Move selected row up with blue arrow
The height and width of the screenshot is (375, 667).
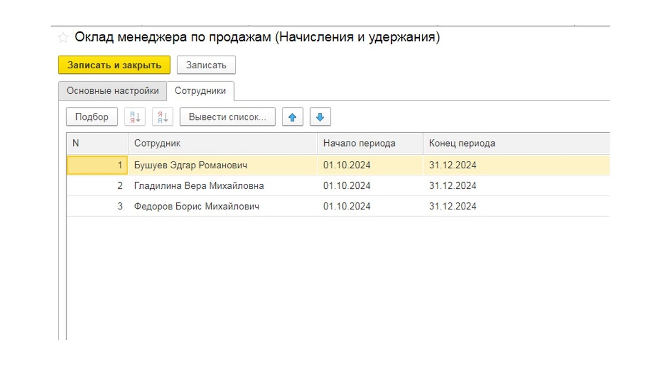292,116
